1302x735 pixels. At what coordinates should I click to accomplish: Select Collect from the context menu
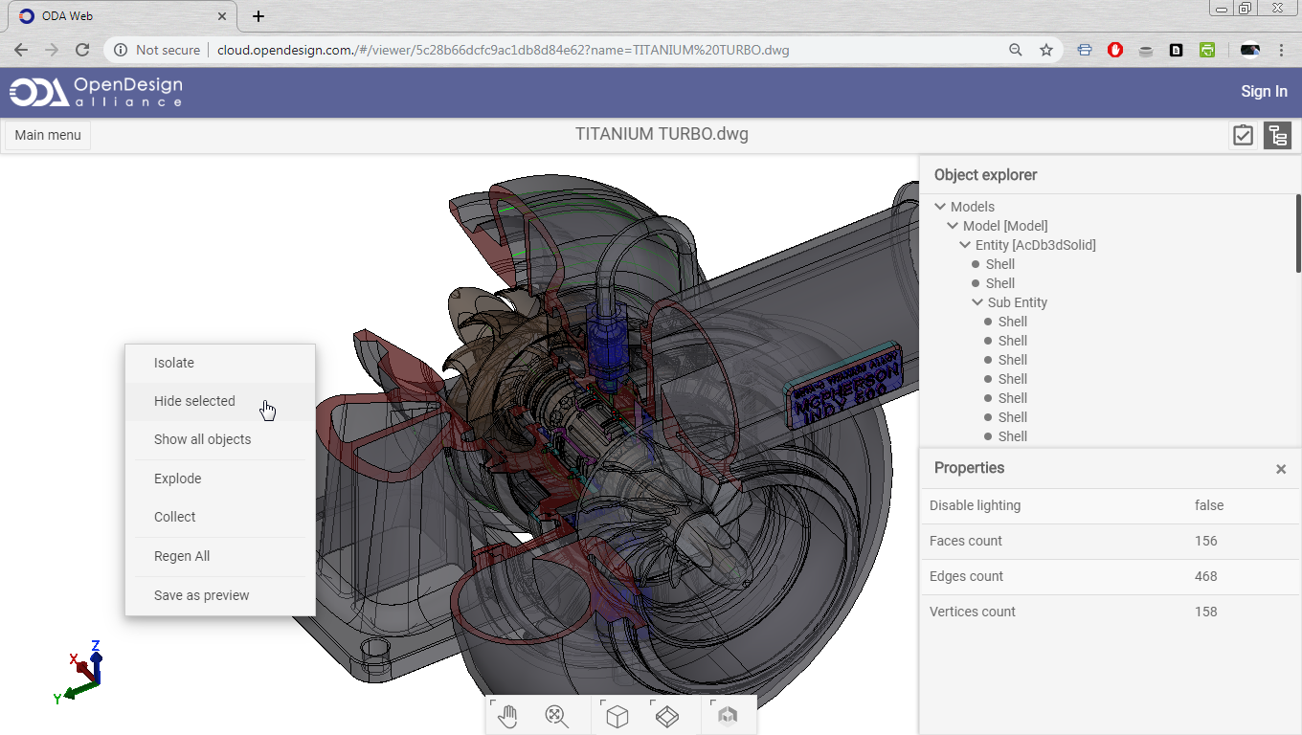coord(220,517)
